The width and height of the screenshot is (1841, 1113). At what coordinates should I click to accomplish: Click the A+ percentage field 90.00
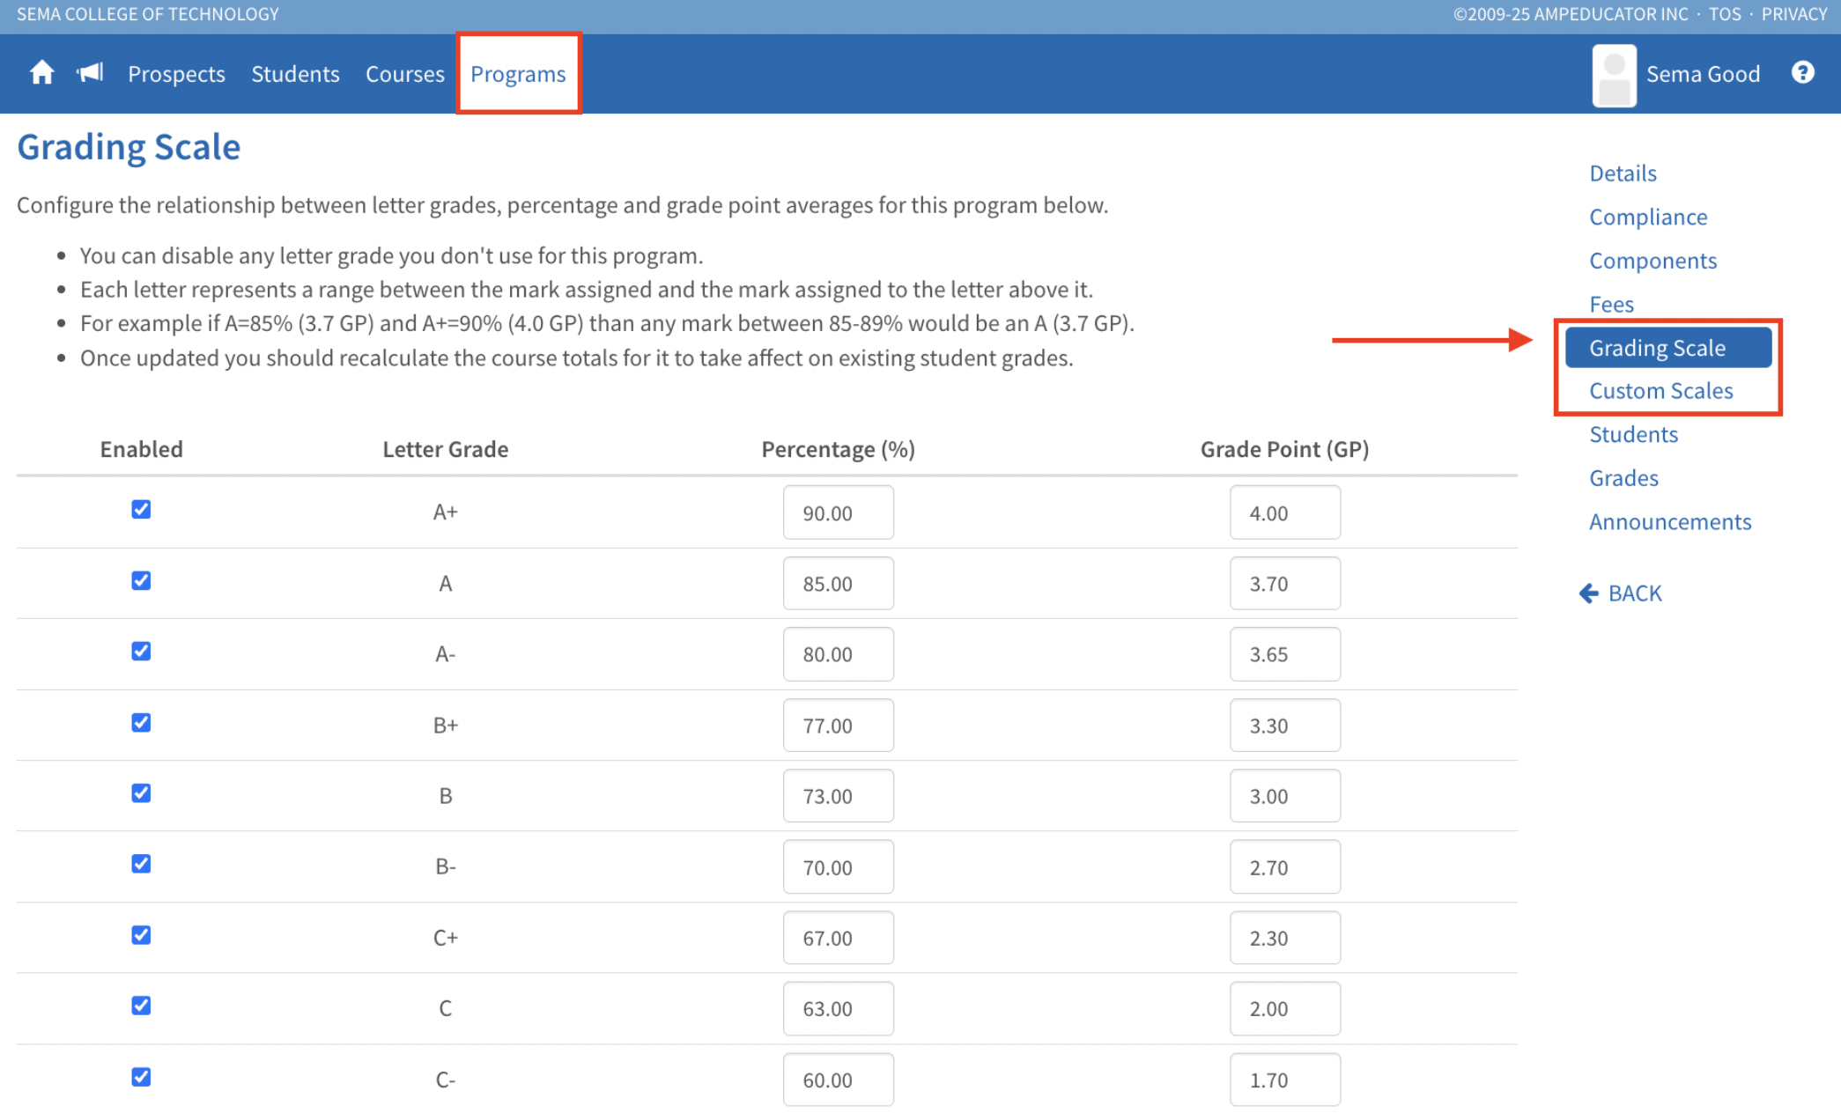[x=838, y=513]
